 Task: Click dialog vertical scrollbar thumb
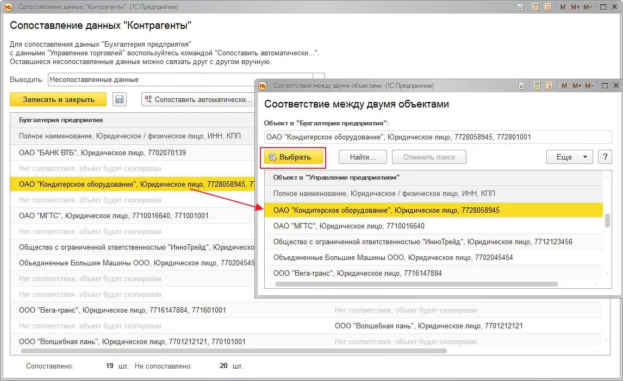click(x=607, y=220)
